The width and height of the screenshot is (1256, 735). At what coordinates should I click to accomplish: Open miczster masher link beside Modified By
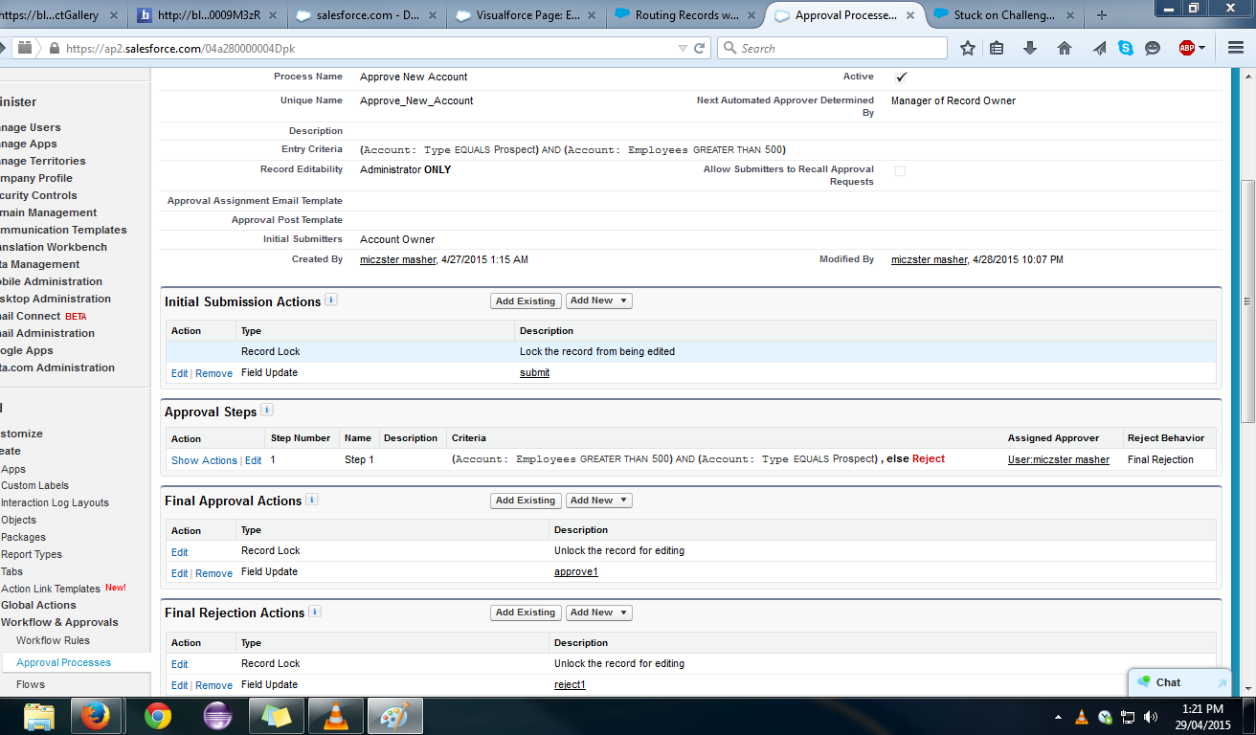tap(930, 260)
